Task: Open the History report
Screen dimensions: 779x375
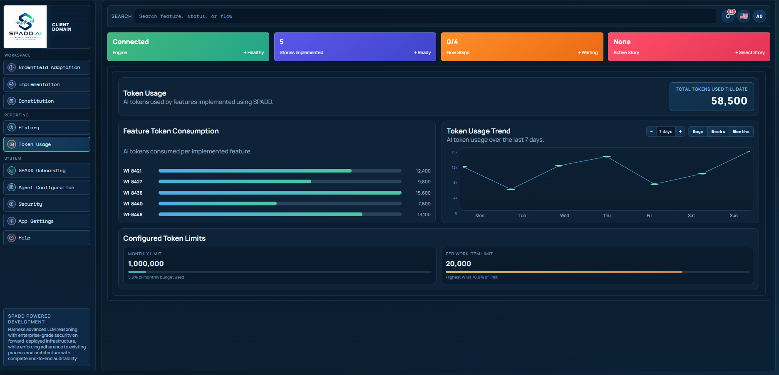Action: pyautogui.click(x=47, y=128)
